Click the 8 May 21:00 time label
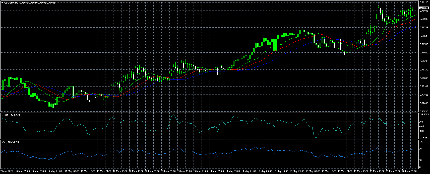Screen dimensions: 430x174 55,171
